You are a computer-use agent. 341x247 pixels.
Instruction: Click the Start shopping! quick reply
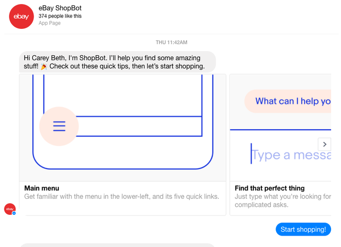(x=303, y=229)
